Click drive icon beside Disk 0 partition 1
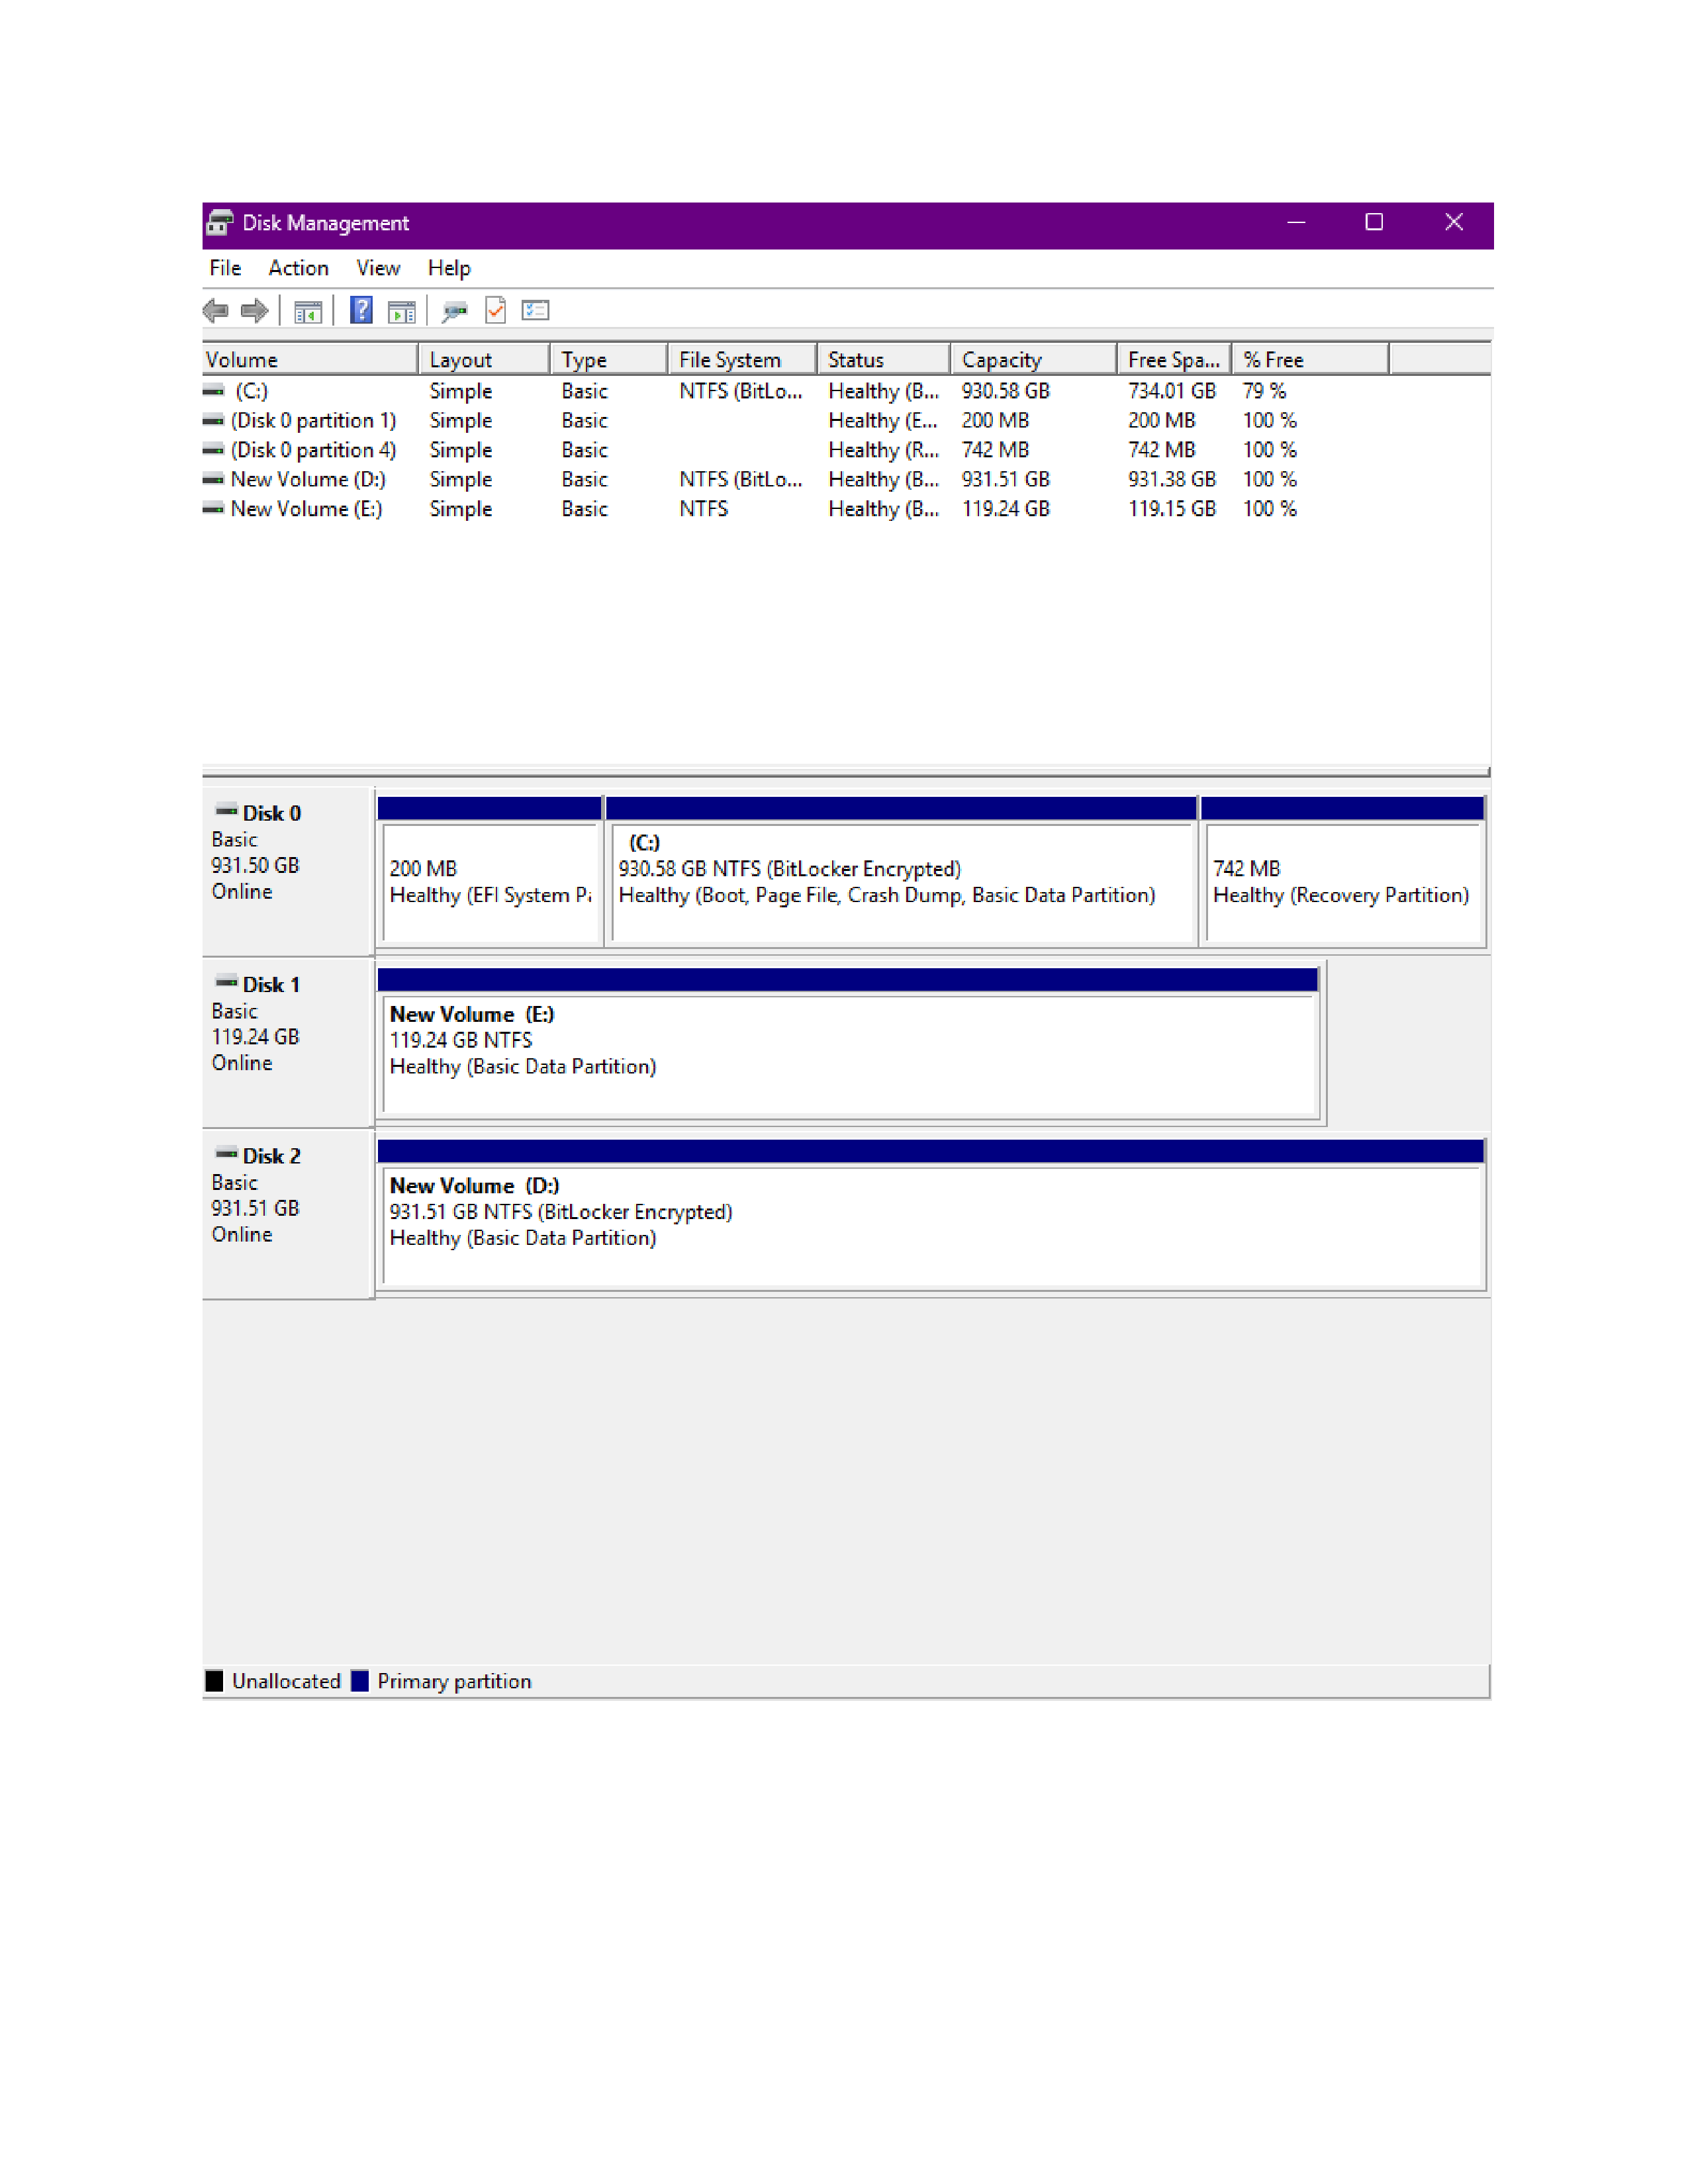The image size is (1688, 2184). coord(213,421)
